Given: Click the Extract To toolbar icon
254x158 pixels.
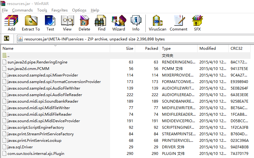Looking at the screenshot, I should coord(31,23).
